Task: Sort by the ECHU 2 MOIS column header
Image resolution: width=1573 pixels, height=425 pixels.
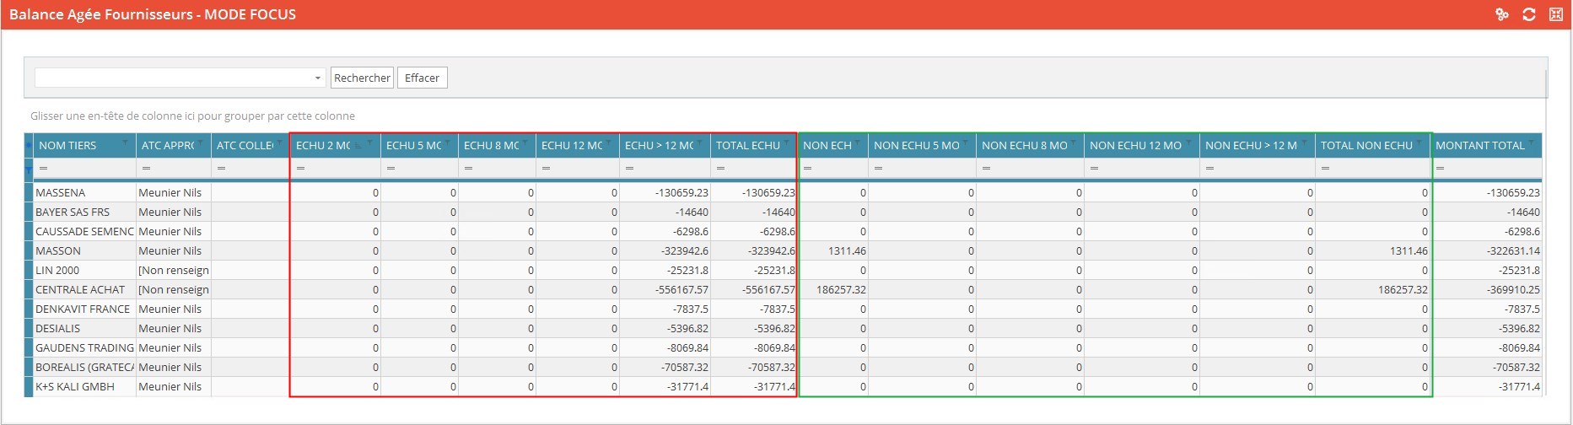Action: point(323,146)
